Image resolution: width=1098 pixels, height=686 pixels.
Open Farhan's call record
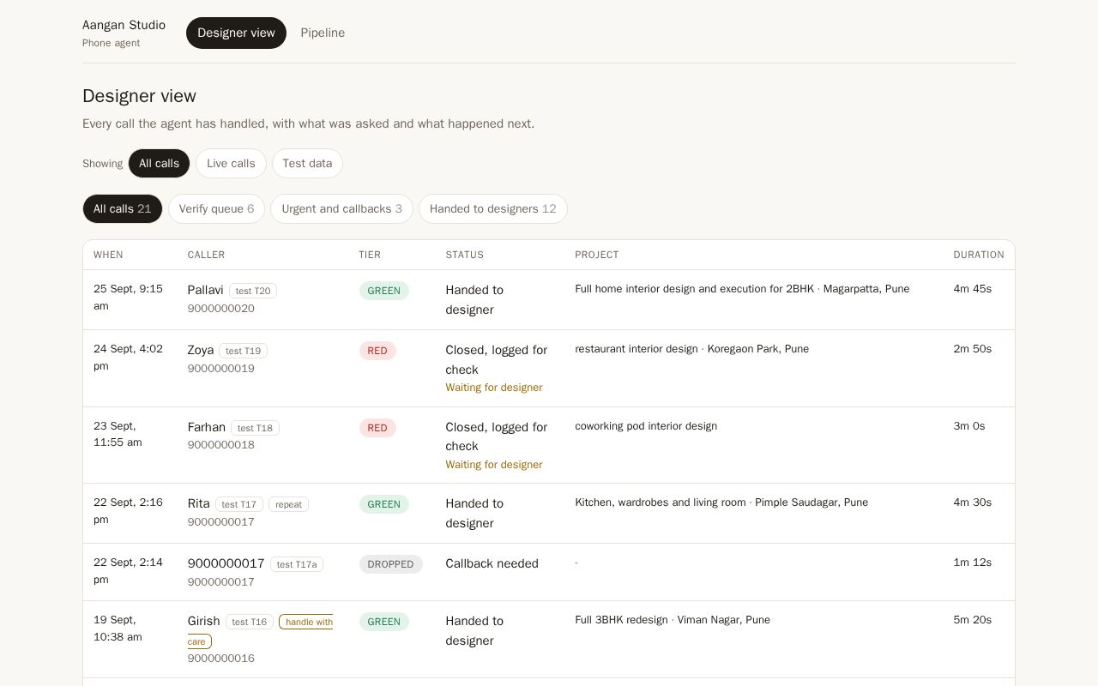[549, 445]
